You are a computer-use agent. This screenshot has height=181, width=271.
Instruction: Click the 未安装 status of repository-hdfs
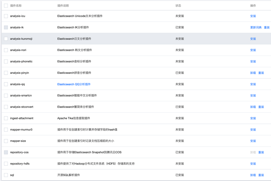(180, 164)
